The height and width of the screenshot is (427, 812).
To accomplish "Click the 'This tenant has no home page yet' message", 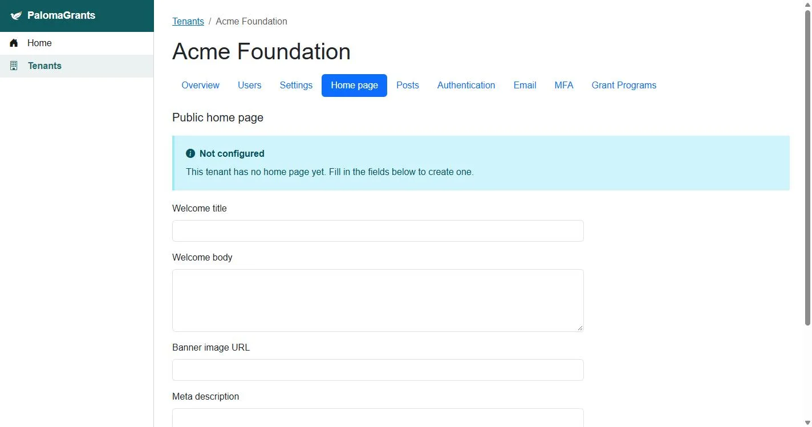I will click(330, 172).
